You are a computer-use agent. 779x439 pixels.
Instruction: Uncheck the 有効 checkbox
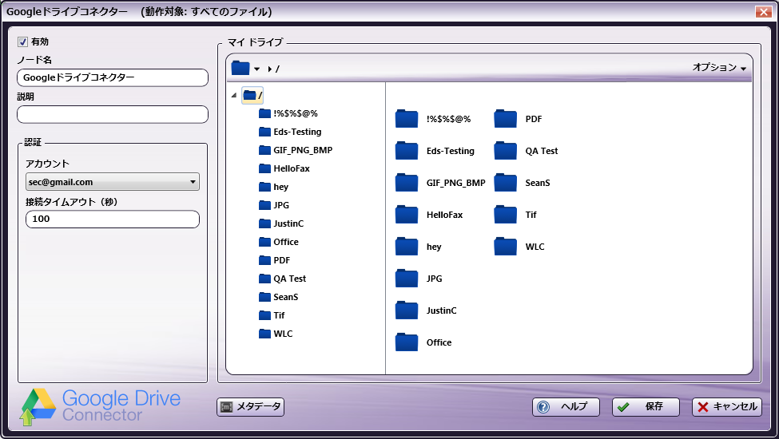(x=22, y=42)
